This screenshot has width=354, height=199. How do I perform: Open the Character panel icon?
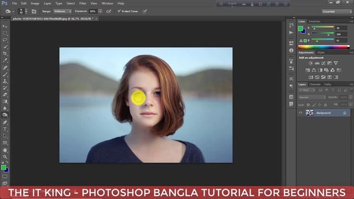pyautogui.click(x=291, y=78)
